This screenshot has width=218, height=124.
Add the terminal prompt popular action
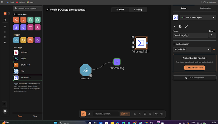[x=23, y=20]
